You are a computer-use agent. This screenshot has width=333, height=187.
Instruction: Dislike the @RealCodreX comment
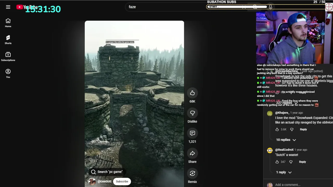(291, 162)
